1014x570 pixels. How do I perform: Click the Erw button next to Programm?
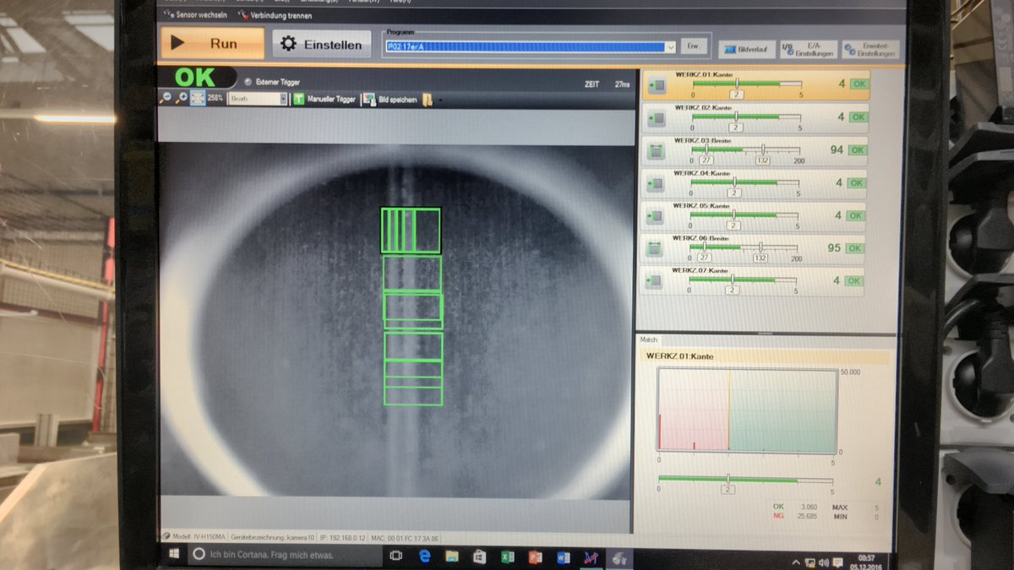(x=694, y=47)
